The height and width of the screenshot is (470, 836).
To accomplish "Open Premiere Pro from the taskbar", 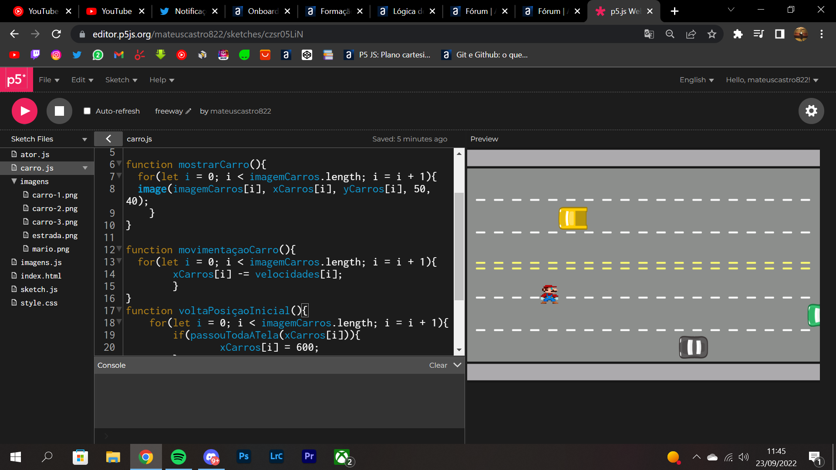I will pyautogui.click(x=309, y=457).
